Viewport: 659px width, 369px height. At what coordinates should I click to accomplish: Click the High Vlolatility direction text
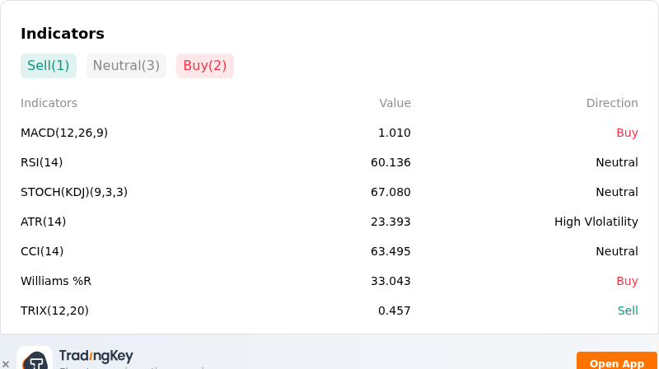tap(596, 222)
